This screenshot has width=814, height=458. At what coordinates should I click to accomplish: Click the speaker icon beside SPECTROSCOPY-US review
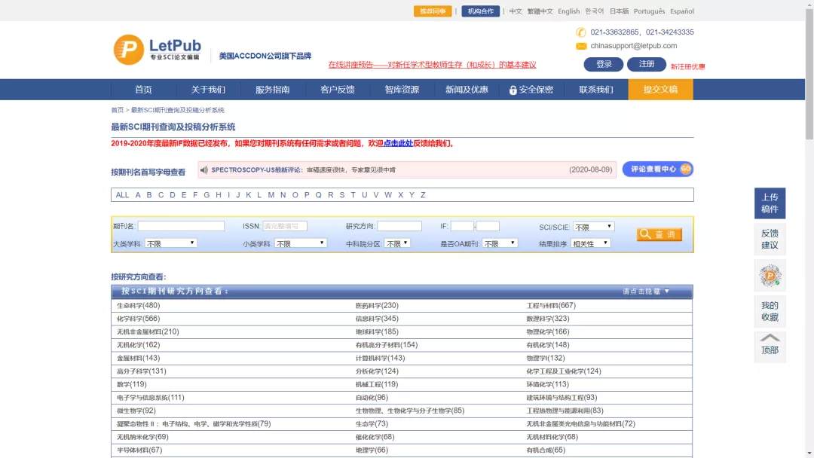point(204,169)
